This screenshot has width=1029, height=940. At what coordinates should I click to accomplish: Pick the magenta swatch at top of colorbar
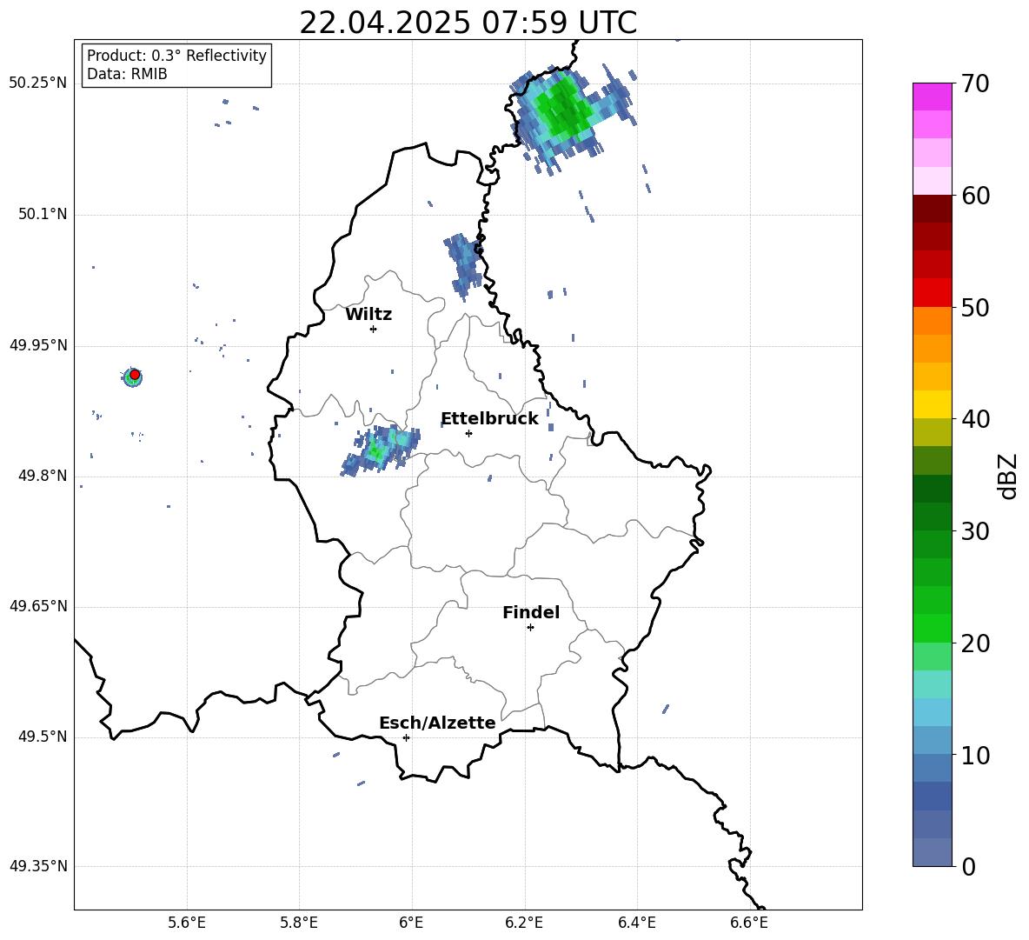click(x=933, y=97)
